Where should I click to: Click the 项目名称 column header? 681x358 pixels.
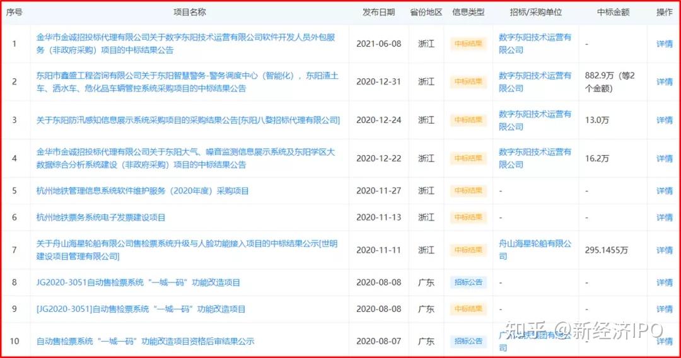189,13
